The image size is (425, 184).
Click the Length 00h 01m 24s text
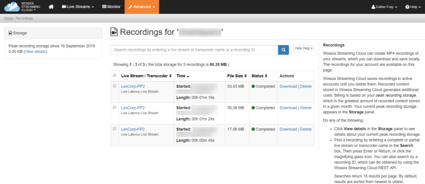(195, 119)
